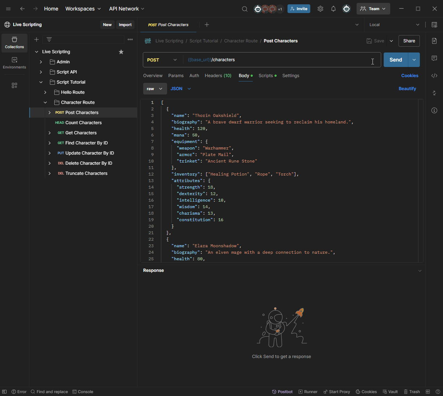The height and width of the screenshot is (396, 443).
Task: Click the Send button
Action: [x=396, y=60]
